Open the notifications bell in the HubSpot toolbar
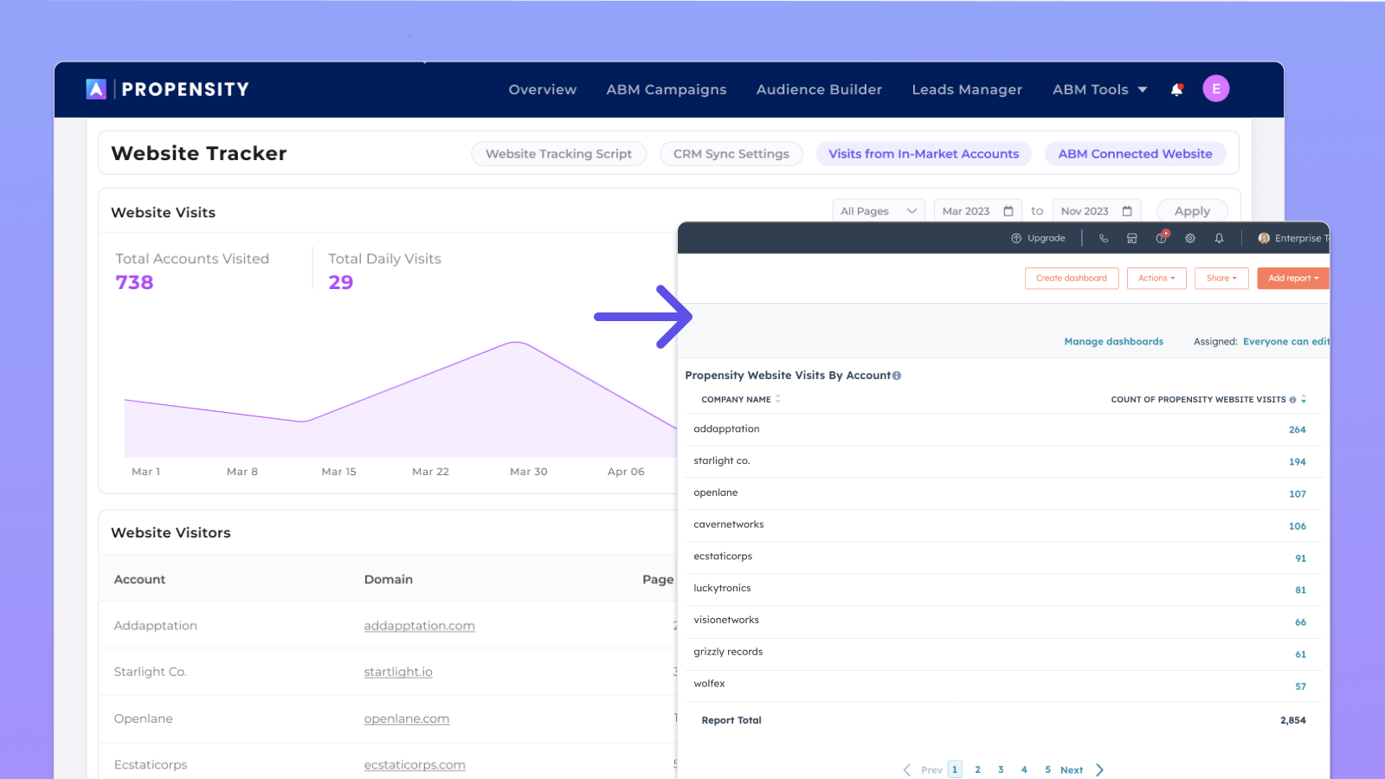 (1219, 238)
